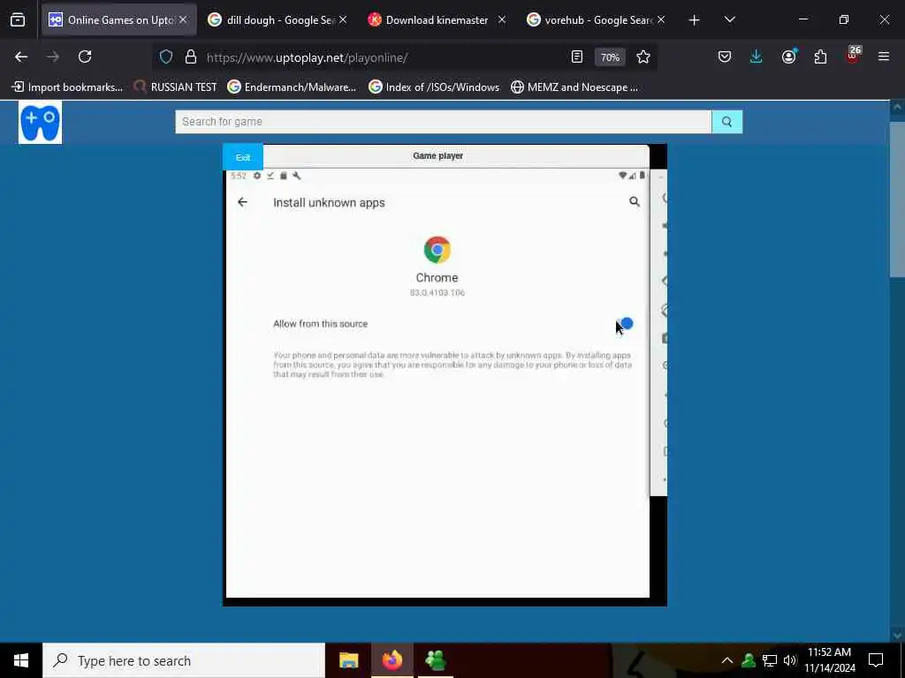Reset the 70% zoom level
This screenshot has width=905, height=678.
pyautogui.click(x=610, y=57)
